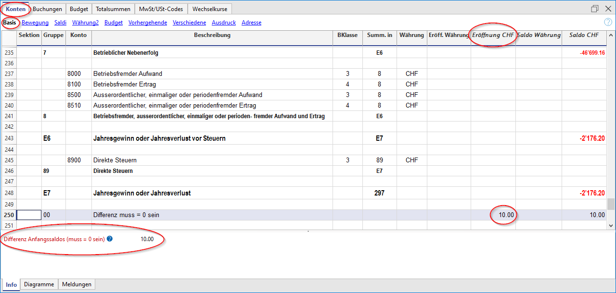Click the Adresse view link
616x293 pixels.
(251, 23)
